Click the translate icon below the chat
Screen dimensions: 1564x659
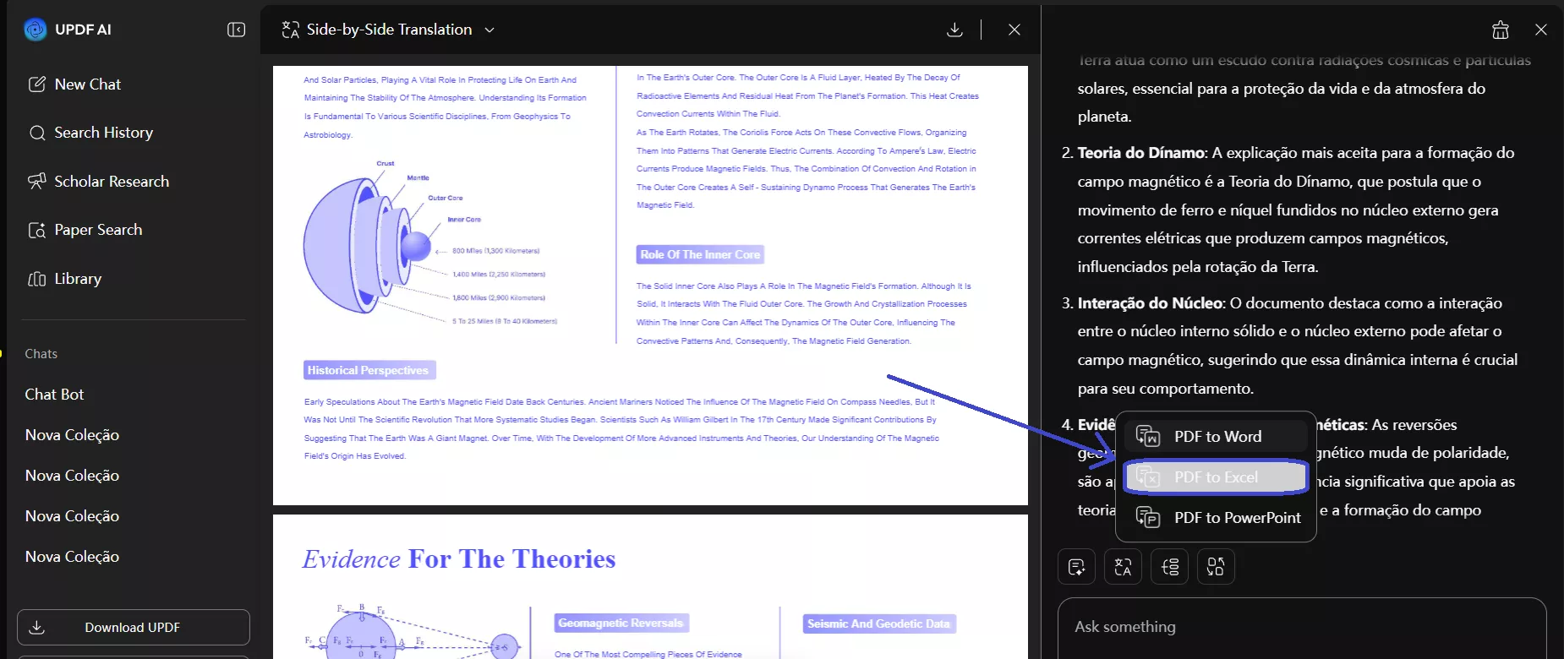pos(1124,567)
